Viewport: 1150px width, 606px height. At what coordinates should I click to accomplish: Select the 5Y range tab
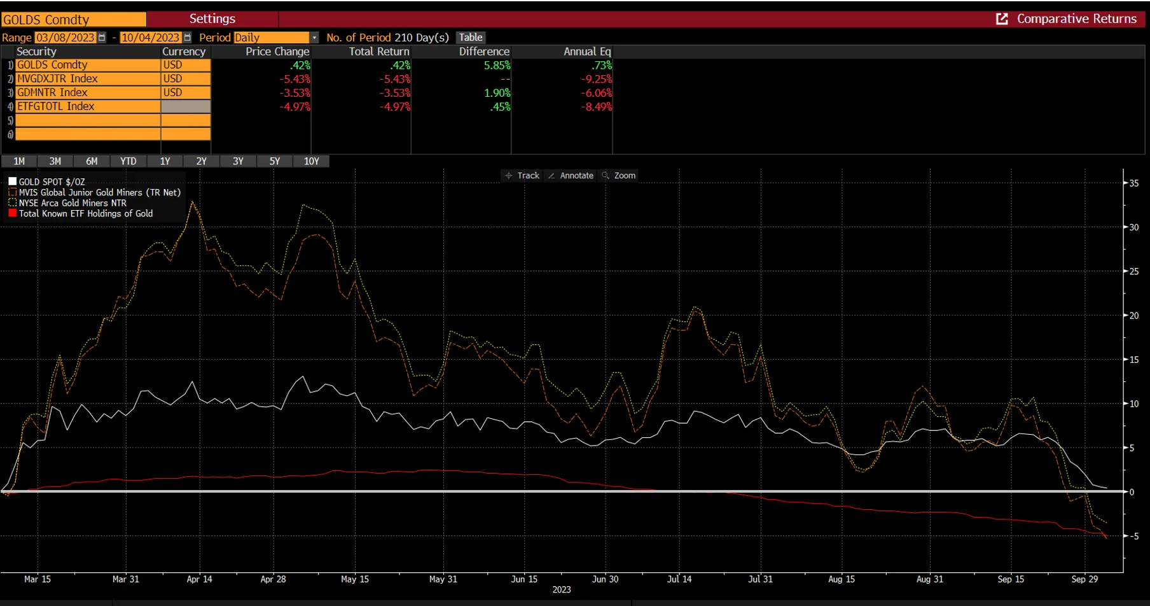pos(275,161)
